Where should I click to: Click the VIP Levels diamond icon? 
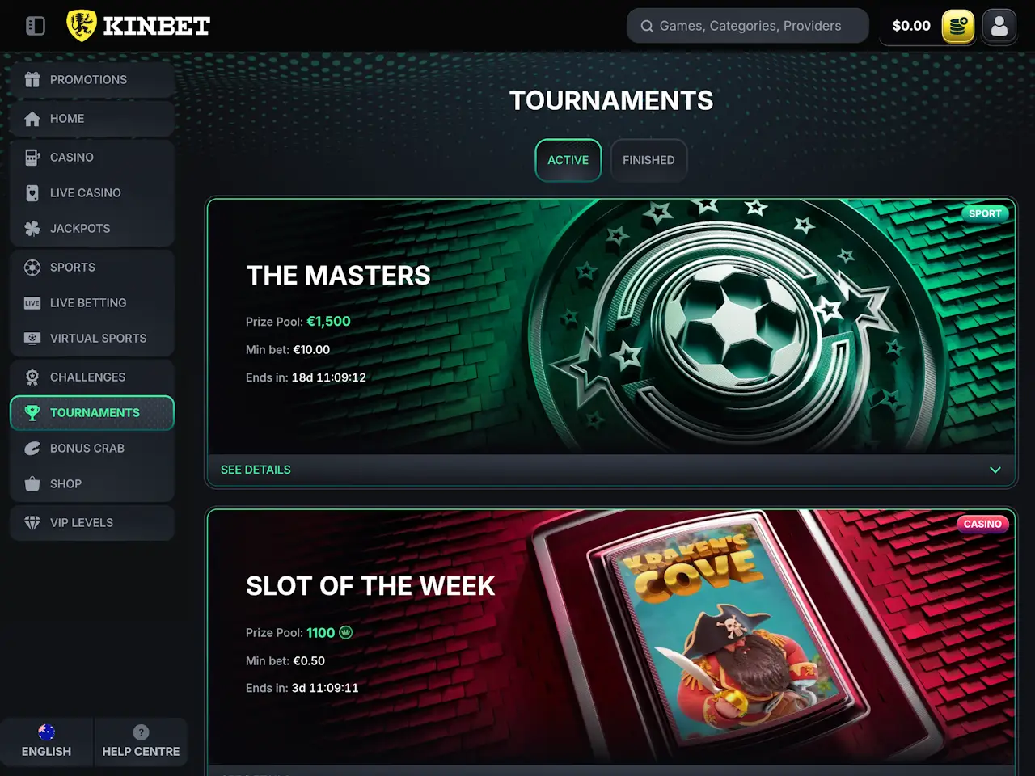[x=32, y=523]
